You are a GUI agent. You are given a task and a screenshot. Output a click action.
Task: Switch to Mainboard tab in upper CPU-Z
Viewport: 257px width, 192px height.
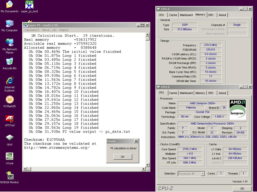pyautogui.click(x=186, y=15)
